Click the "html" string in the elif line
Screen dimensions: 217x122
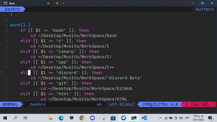click(63, 94)
